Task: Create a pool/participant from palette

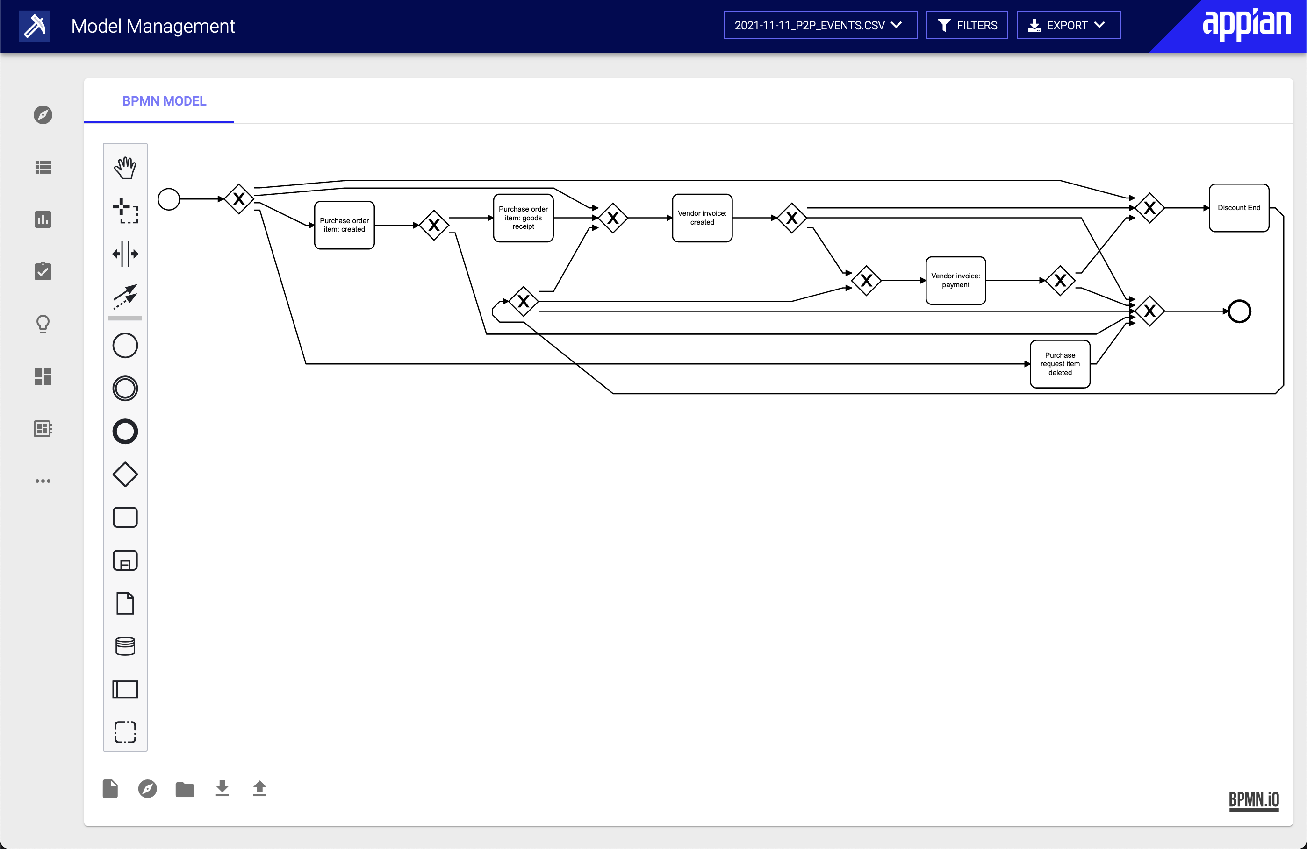Action: 125,689
